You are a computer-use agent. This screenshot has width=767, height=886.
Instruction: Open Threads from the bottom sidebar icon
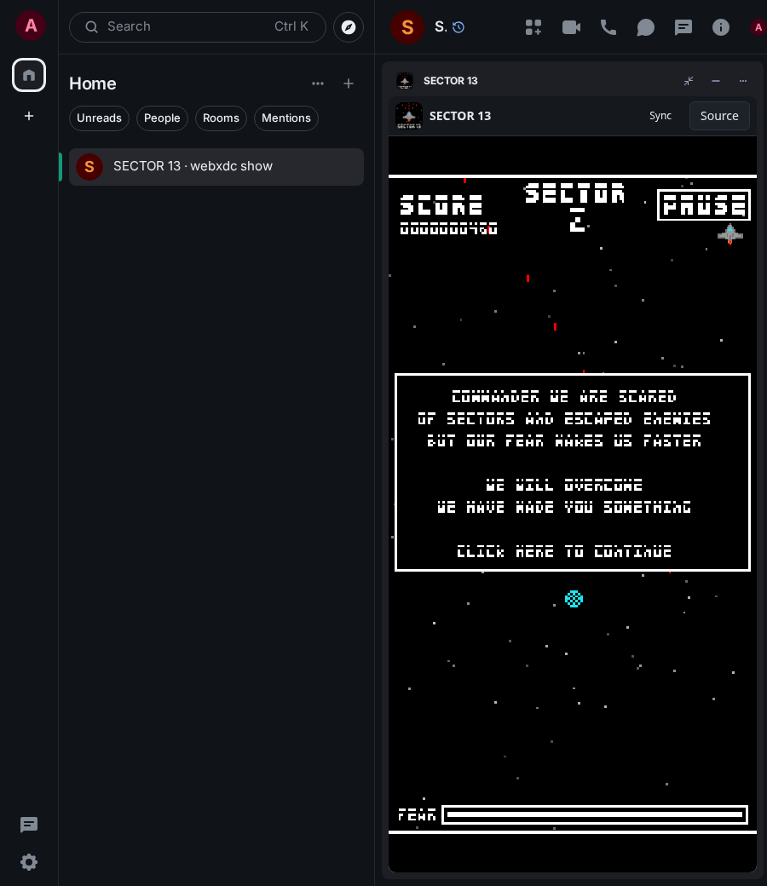pyautogui.click(x=29, y=825)
